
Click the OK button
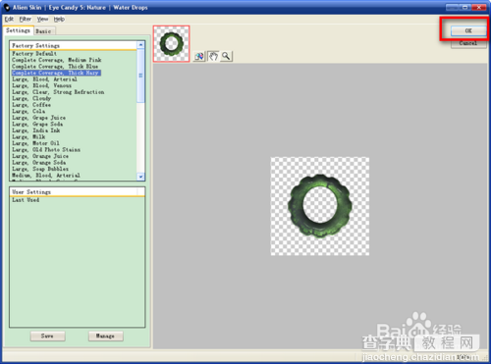pyautogui.click(x=468, y=30)
